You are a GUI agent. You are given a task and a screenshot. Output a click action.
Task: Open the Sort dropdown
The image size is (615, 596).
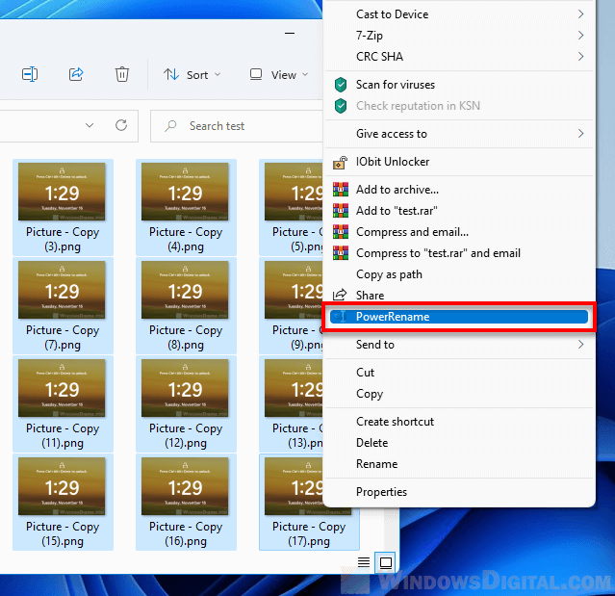pyautogui.click(x=192, y=74)
